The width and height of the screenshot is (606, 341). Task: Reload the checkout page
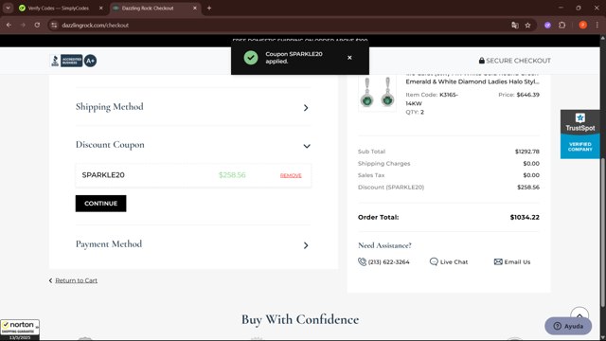point(37,26)
